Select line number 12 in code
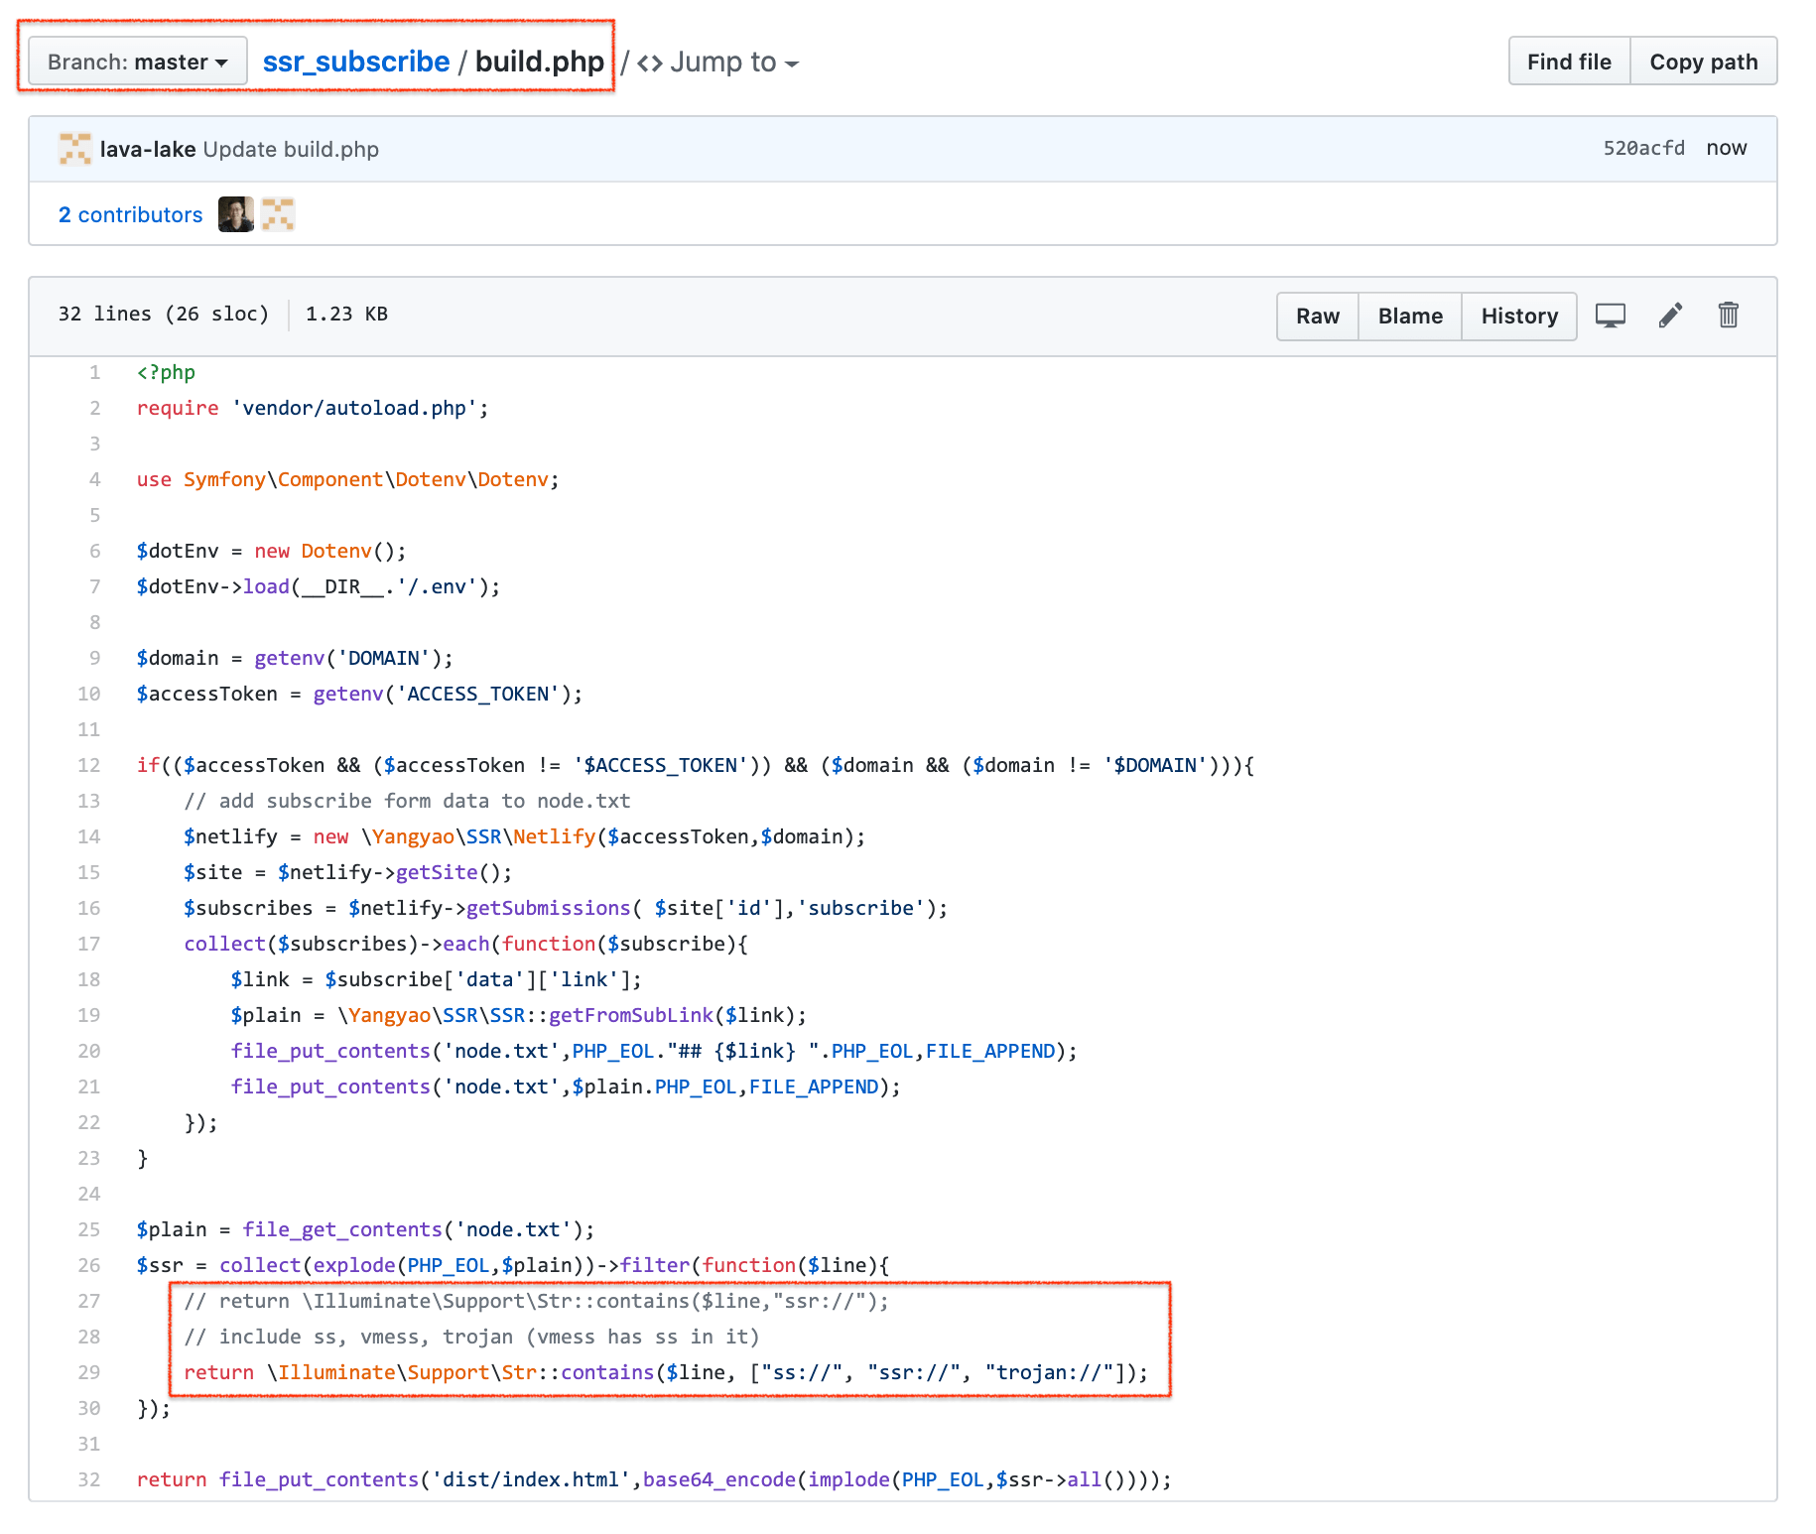Screen dimensions: 1816x1534 [x=89, y=765]
